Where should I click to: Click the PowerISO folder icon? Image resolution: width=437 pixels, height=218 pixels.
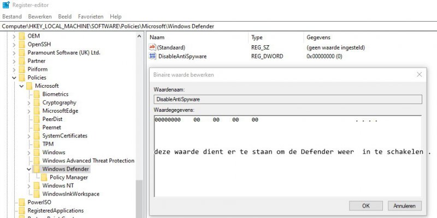click(x=22, y=202)
